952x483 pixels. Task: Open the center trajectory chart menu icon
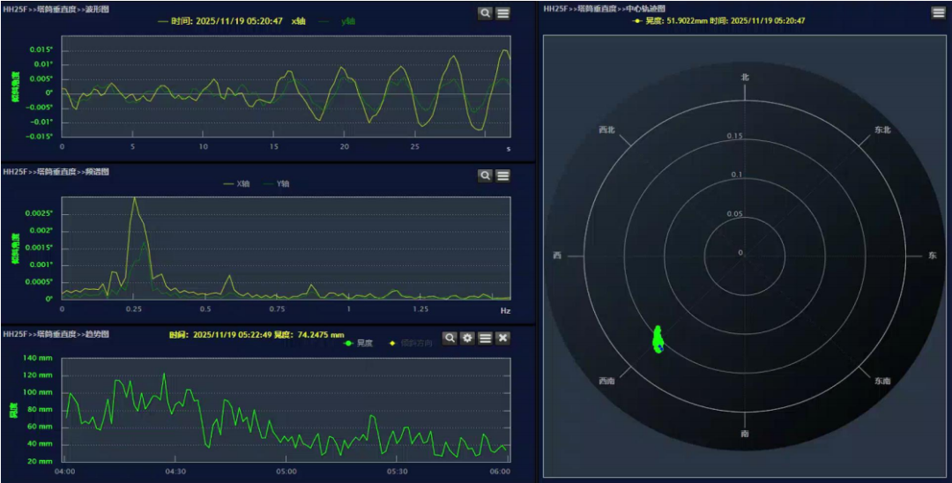(x=939, y=12)
